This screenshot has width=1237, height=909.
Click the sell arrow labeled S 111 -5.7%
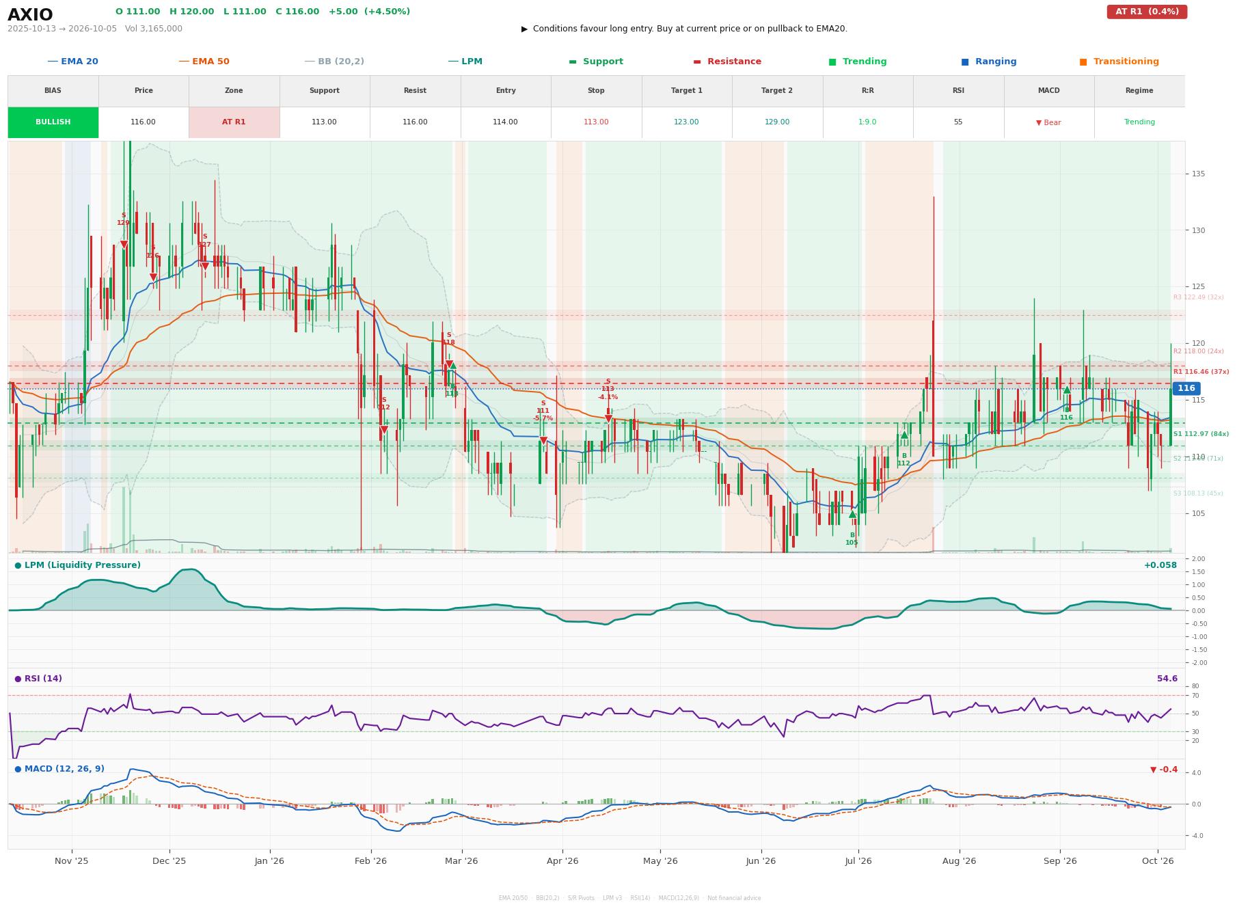click(543, 441)
